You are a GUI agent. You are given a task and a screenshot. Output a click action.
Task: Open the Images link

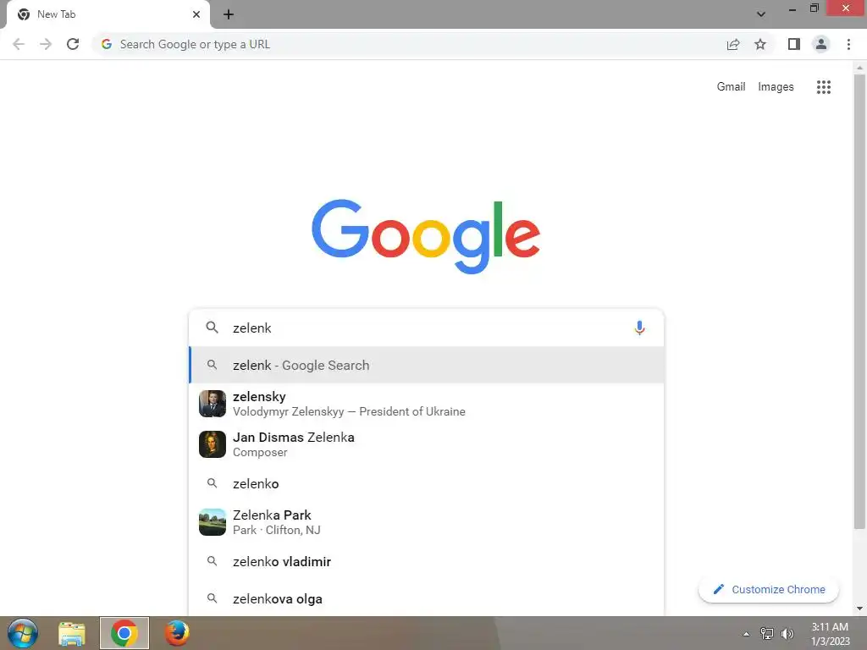(776, 87)
